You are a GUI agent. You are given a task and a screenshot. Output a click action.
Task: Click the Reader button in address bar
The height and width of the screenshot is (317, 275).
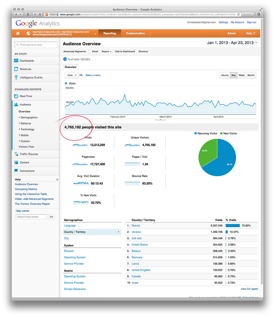click(248, 14)
